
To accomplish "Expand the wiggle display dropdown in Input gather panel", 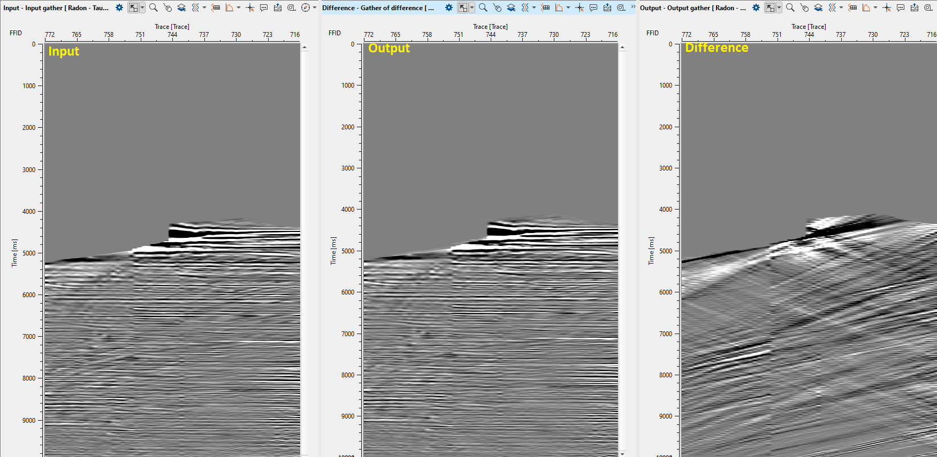I will click(204, 7).
